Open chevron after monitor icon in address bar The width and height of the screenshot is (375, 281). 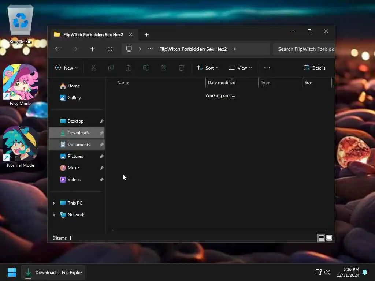pos(140,49)
